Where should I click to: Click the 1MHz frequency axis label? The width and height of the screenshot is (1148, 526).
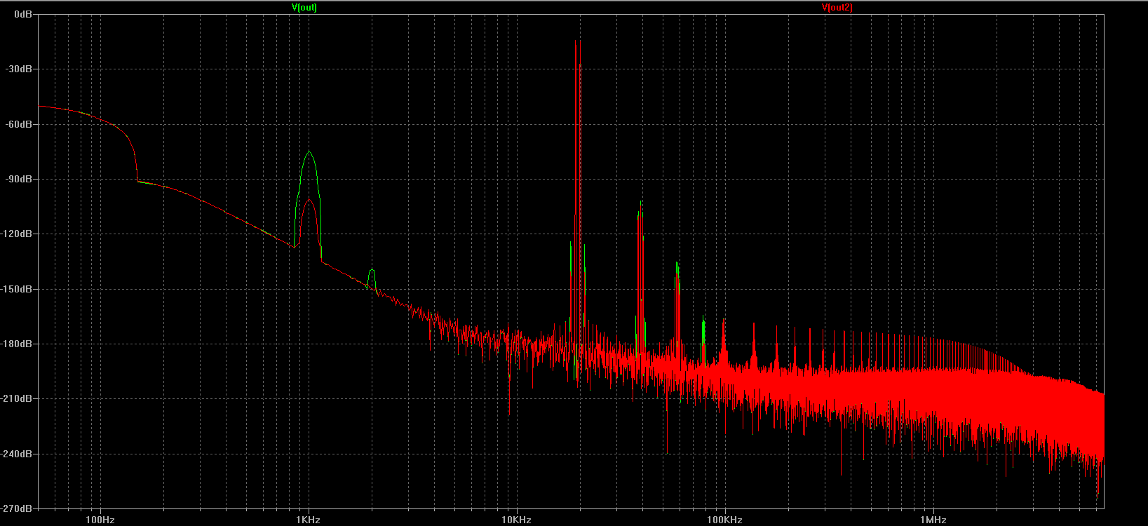[933, 520]
